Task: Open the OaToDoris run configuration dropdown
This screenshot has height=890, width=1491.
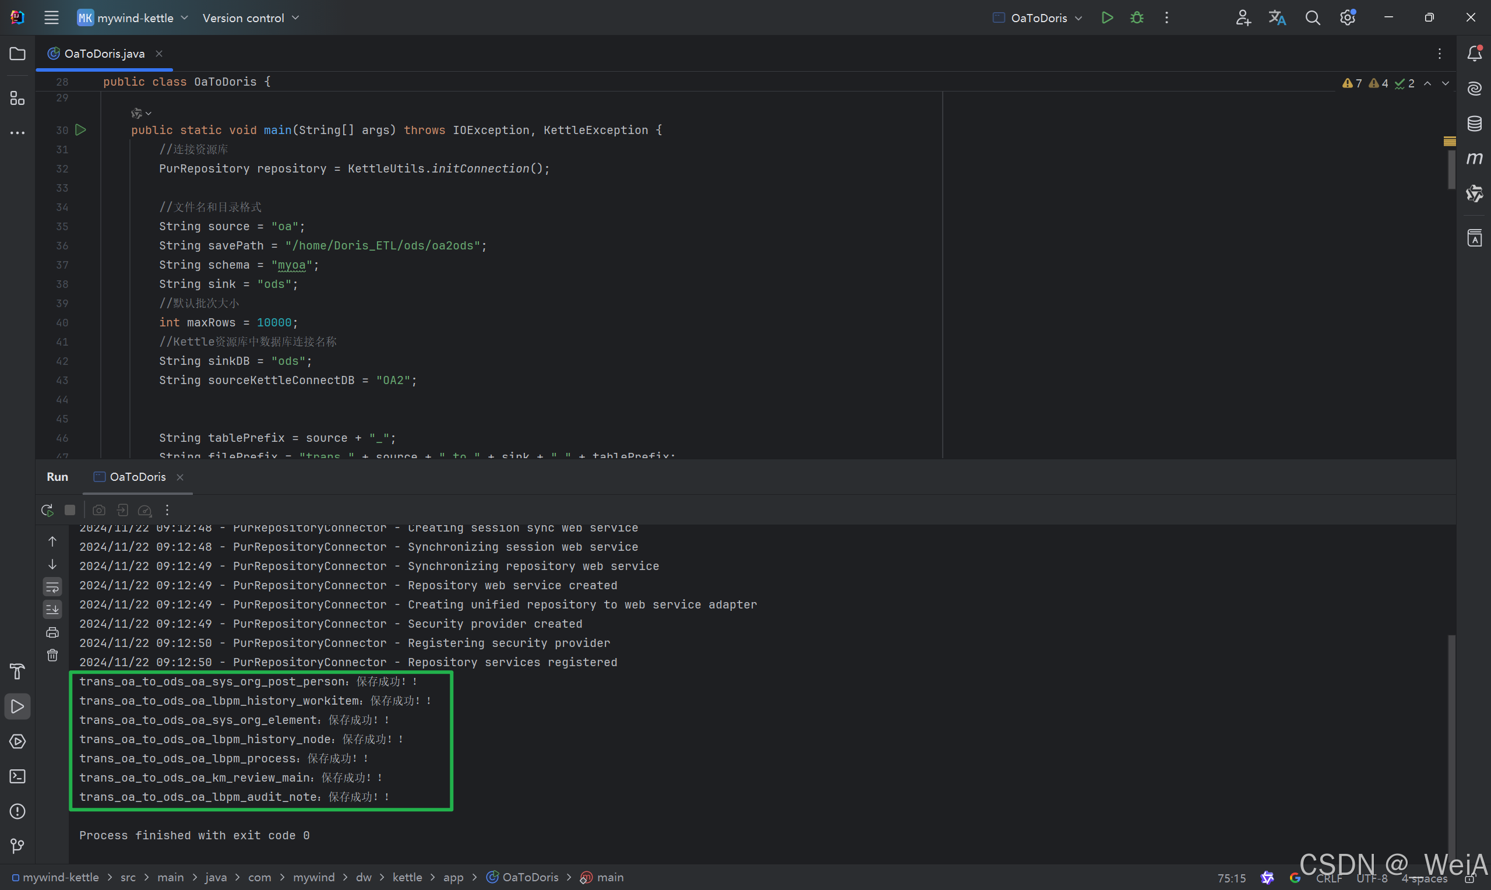Action: coord(1038,18)
